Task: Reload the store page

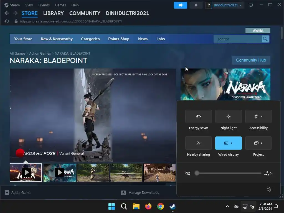Action: click(x=7, y=21)
